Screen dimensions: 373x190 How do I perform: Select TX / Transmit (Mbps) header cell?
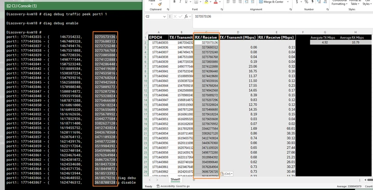pyautogui.click(x=238, y=37)
